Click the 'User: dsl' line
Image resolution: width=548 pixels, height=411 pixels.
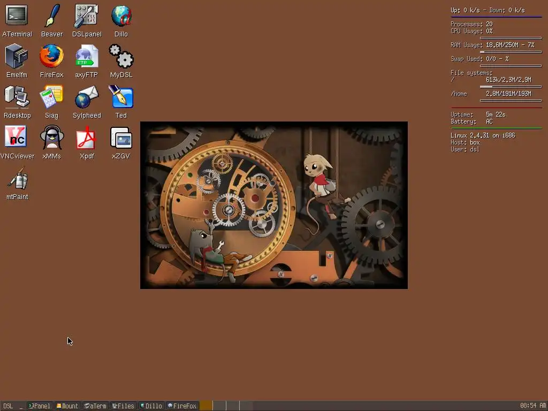[465, 150]
